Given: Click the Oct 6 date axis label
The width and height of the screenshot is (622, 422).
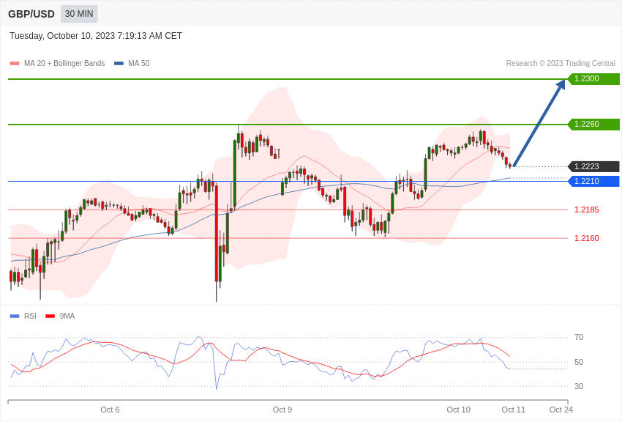Looking at the screenshot, I should pyautogui.click(x=110, y=410).
